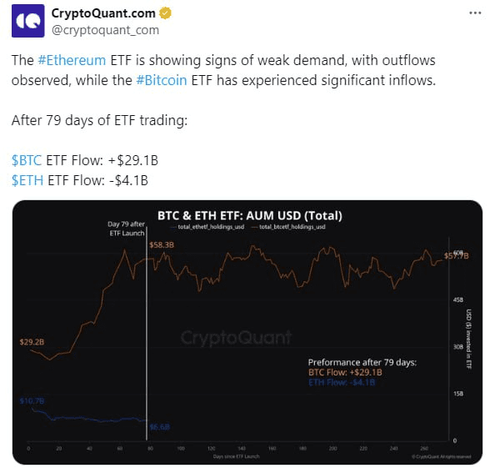Viewport: 495px width, 473px height.
Task: Click the $57.7B latest BTC value label
Action: click(456, 255)
